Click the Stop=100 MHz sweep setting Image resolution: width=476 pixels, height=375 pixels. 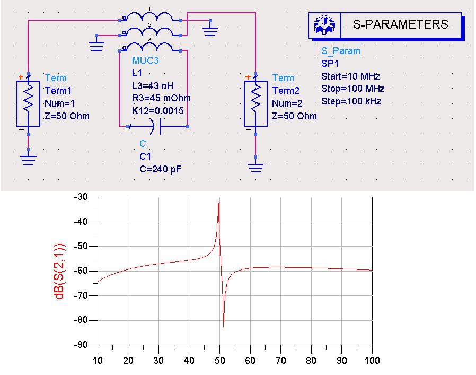click(x=352, y=88)
